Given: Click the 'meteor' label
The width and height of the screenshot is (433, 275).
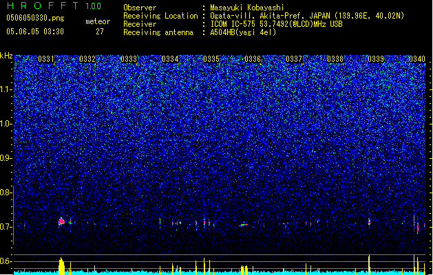Looking at the screenshot, I should 98,21.
